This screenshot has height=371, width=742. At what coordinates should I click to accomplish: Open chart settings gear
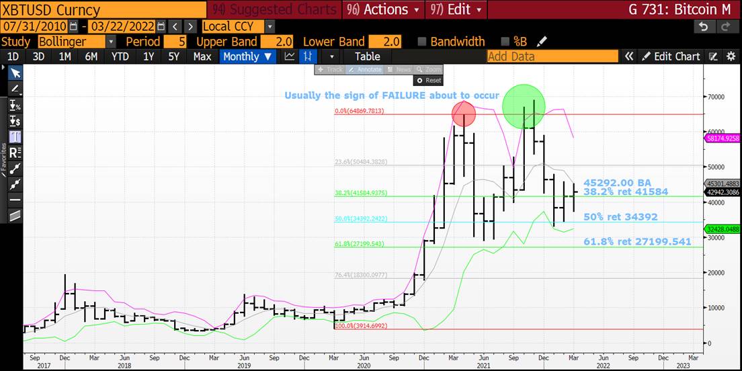[731, 56]
